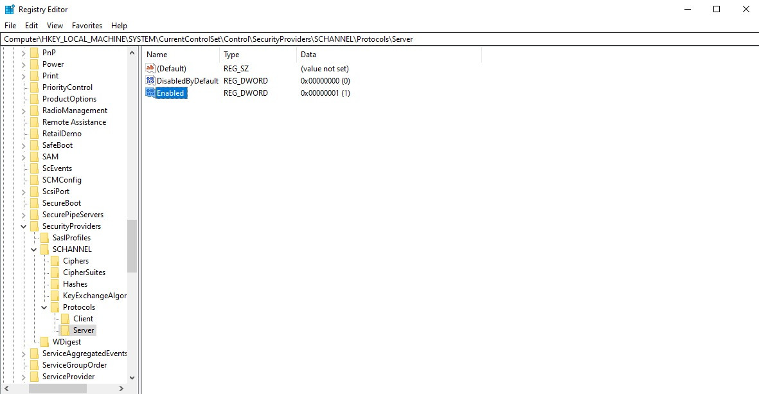The width and height of the screenshot is (759, 394).
Task: Select the Enabled DWORD value icon
Action: (150, 93)
